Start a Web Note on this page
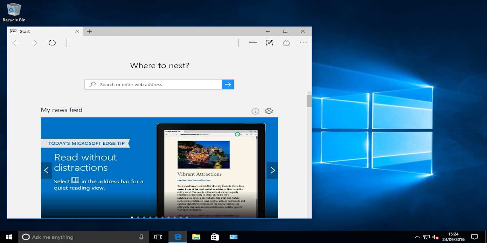 [269, 42]
